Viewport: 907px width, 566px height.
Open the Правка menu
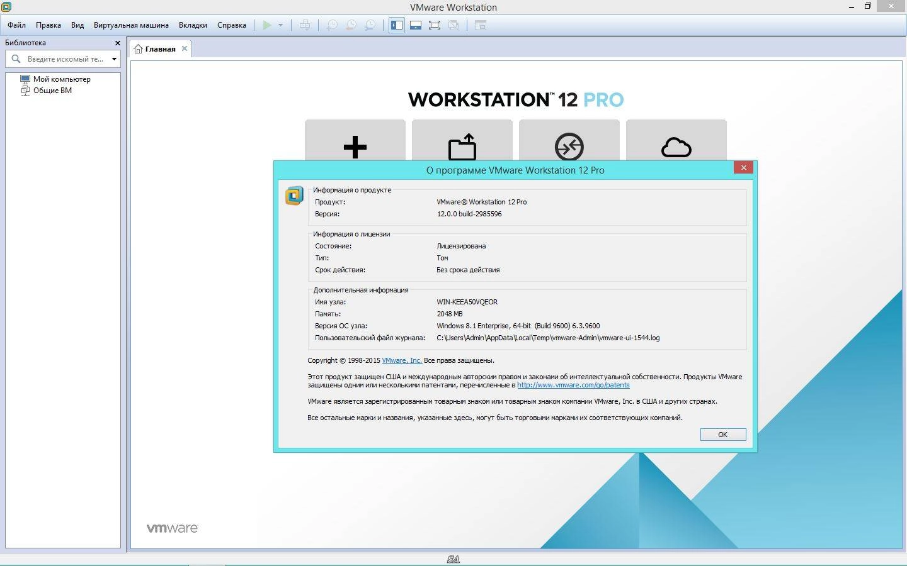48,25
